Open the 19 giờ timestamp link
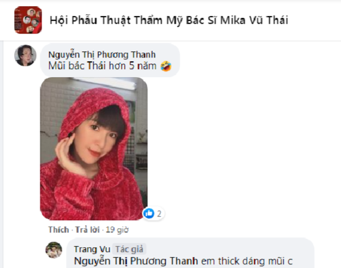The height and width of the screenshot is (268, 341). 117,229
